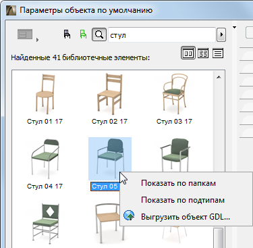Click the selected 'Стул 05' label

point(105,187)
